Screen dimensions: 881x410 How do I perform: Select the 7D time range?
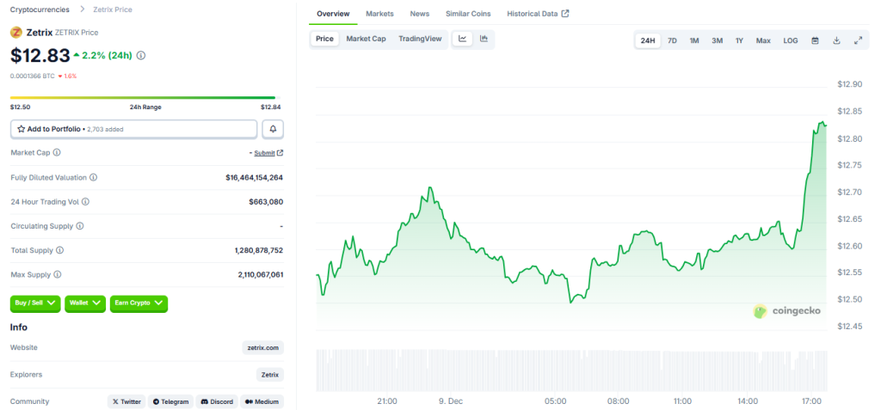coord(672,40)
